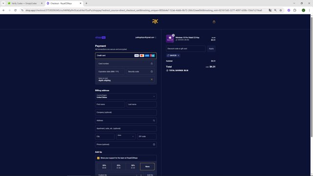Select the 20% tip option
This screenshot has width=313, height=176.
(104, 166)
